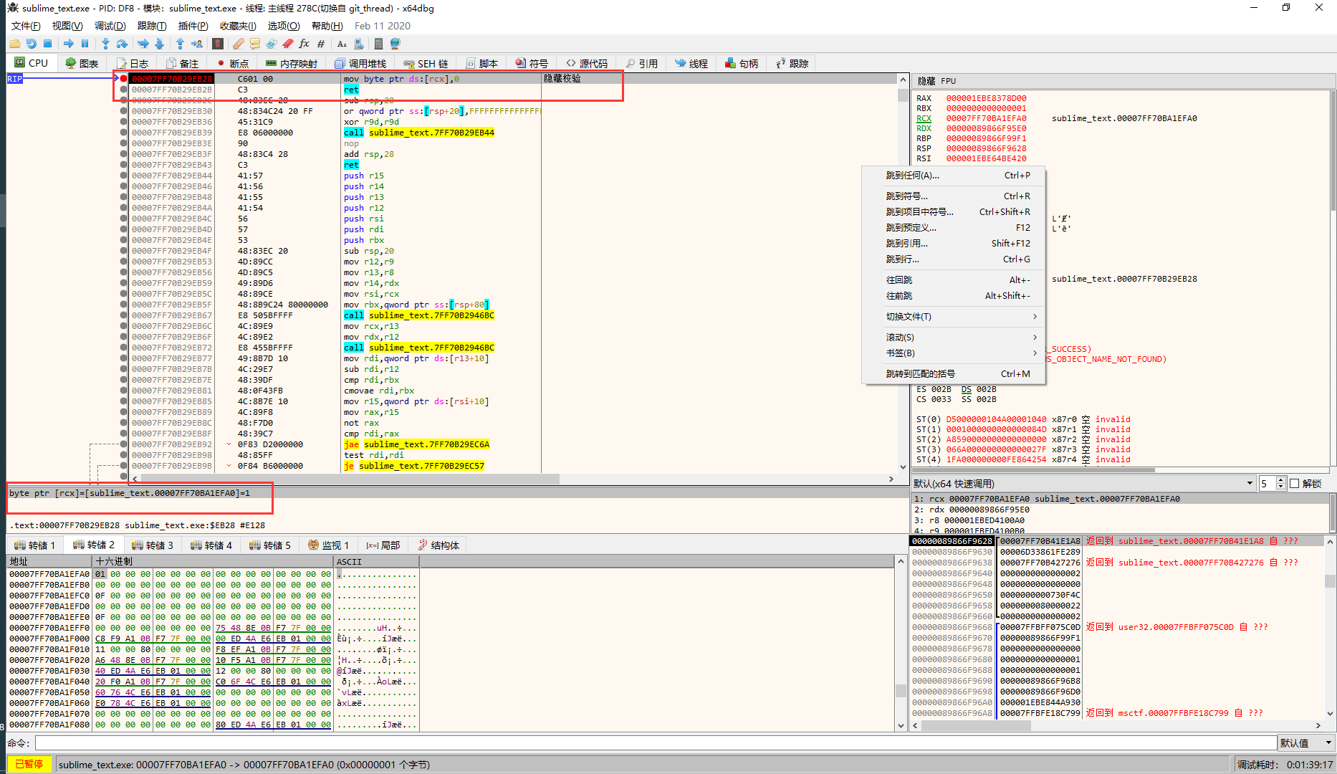Toggle breakpoint bullet at address 00007FF70B29EB4F

(124, 251)
